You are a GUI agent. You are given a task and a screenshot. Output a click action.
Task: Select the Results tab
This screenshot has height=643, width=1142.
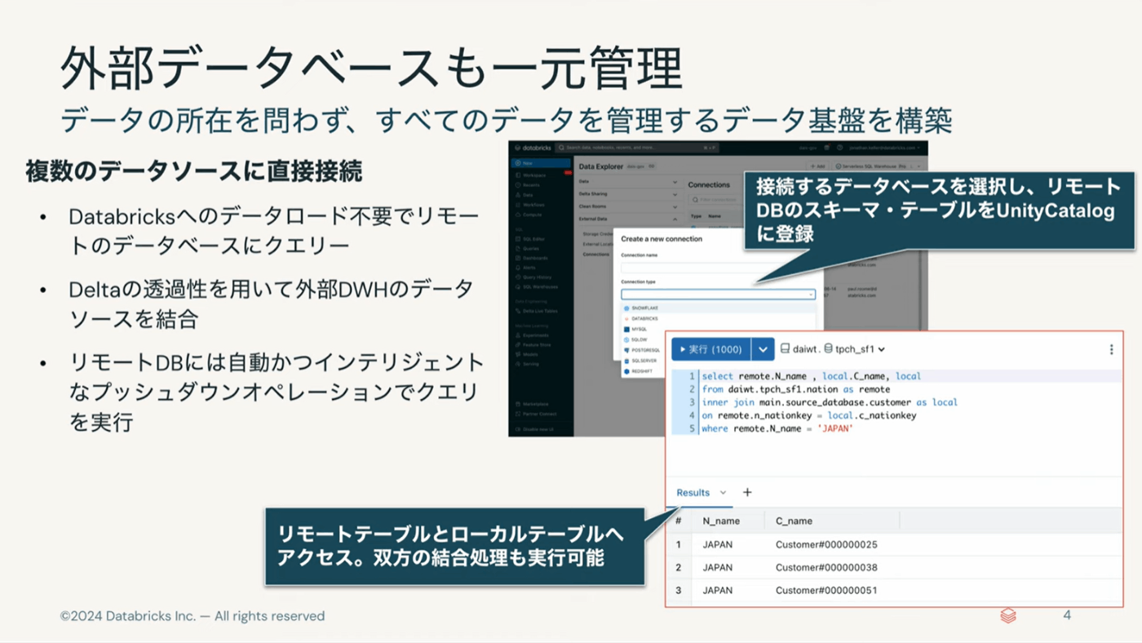[x=693, y=492]
